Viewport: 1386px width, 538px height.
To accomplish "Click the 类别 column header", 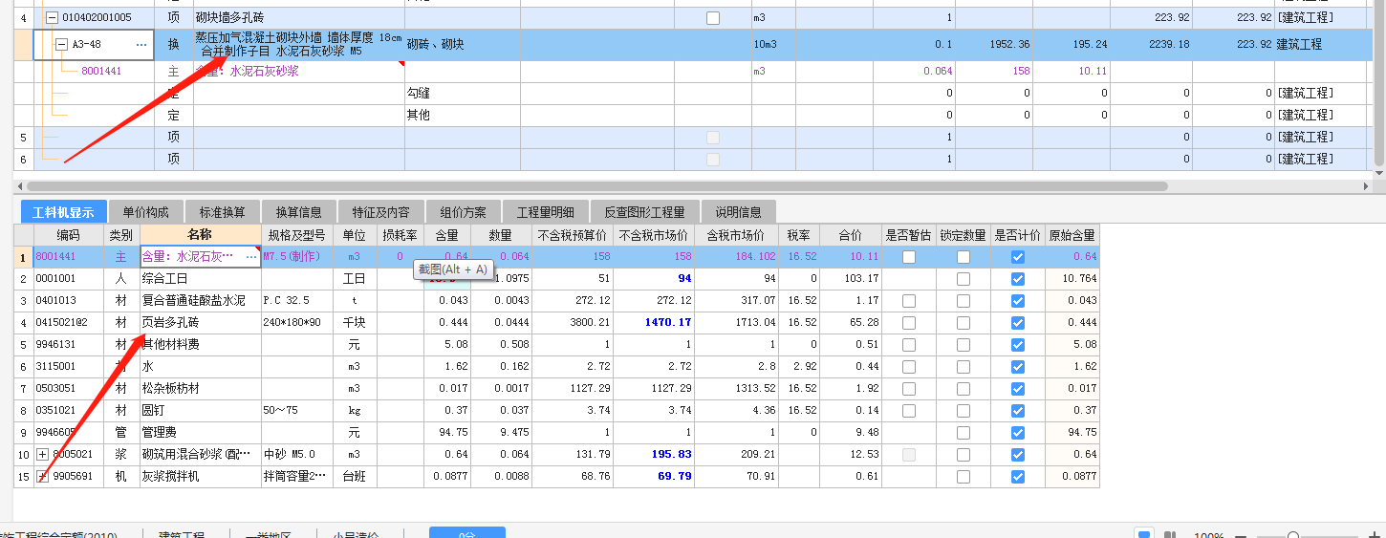I will tap(121, 235).
